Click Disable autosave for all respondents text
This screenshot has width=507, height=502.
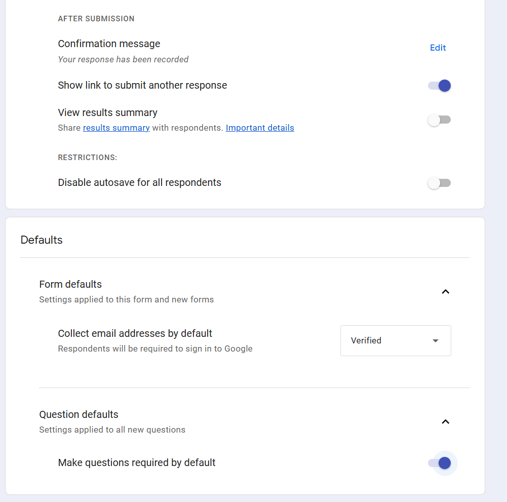coord(139,182)
